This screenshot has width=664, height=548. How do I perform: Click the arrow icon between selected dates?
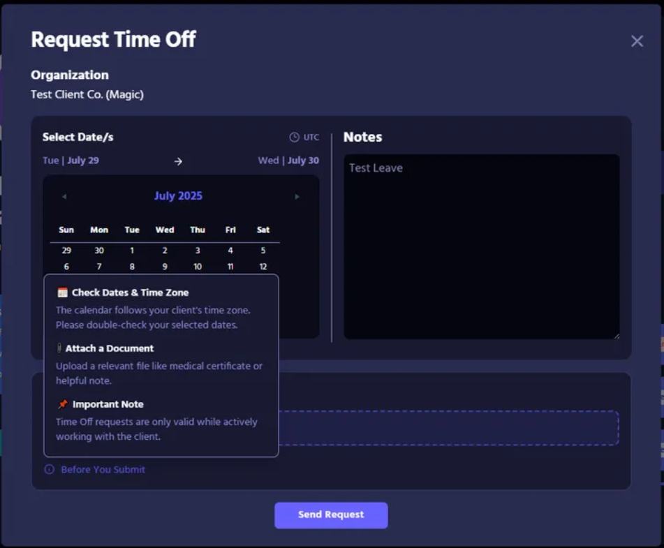178,161
